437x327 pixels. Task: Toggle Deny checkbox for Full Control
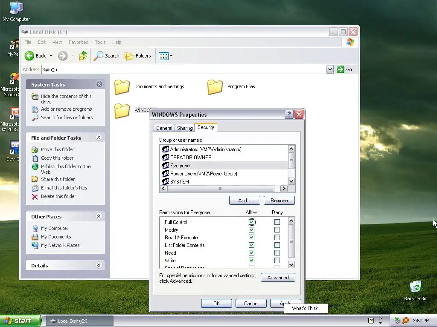[x=277, y=222]
